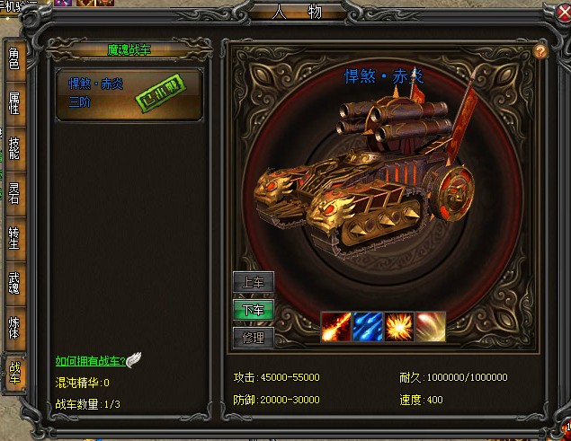The width and height of the screenshot is (571, 441).
Task: Click the chariot model preview image
Action: pos(365,171)
